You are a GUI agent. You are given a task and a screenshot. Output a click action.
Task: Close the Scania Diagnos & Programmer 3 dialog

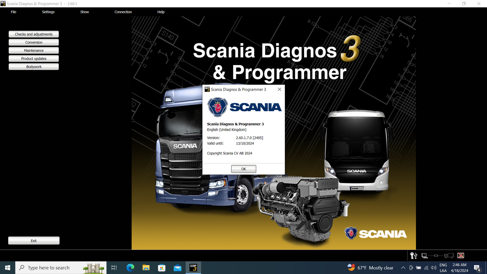pyautogui.click(x=280, y=89)
